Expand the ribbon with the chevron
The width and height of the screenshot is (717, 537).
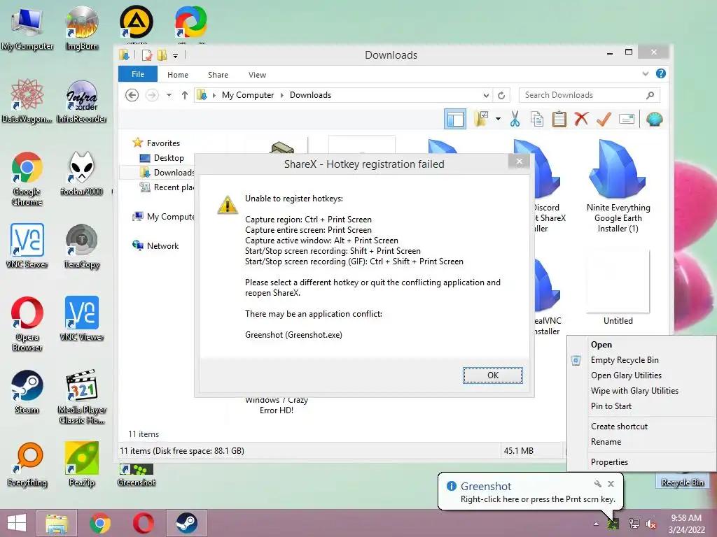pos(645,73)
